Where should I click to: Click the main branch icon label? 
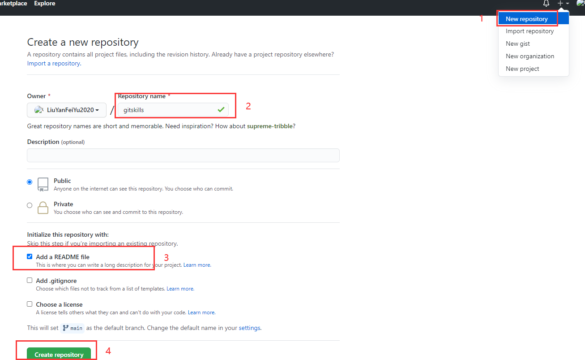click(73, 328)
